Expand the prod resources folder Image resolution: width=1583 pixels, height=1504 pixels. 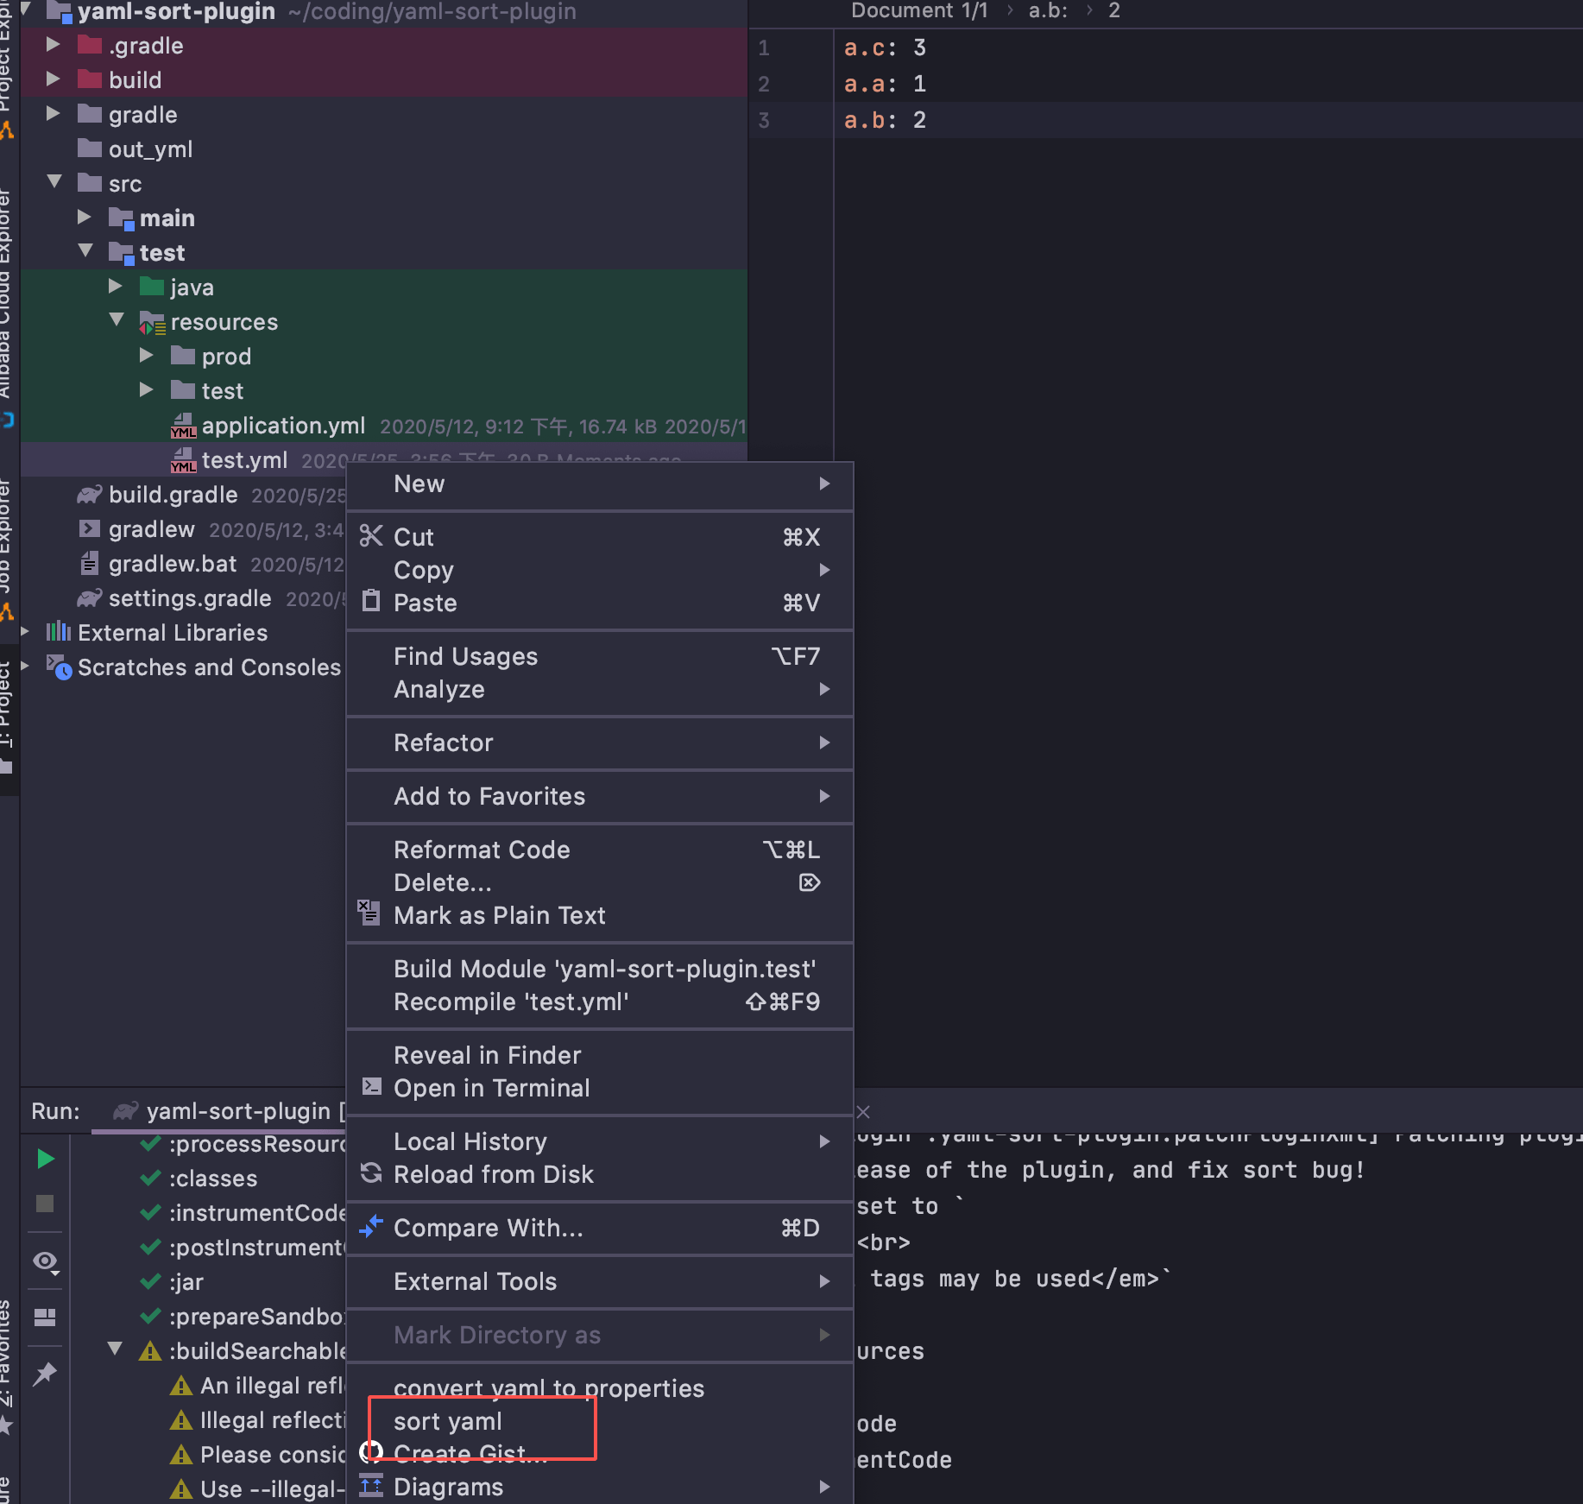(x=146, y=355)
